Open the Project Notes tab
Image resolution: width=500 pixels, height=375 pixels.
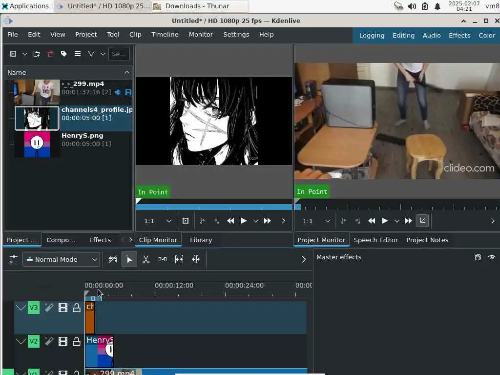click(x=427, y=240)
